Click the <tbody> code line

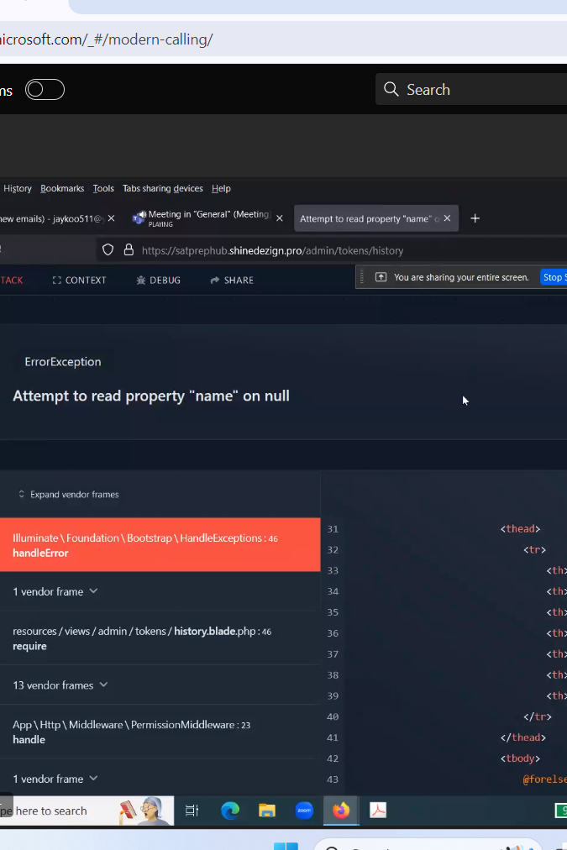(521, 758)
